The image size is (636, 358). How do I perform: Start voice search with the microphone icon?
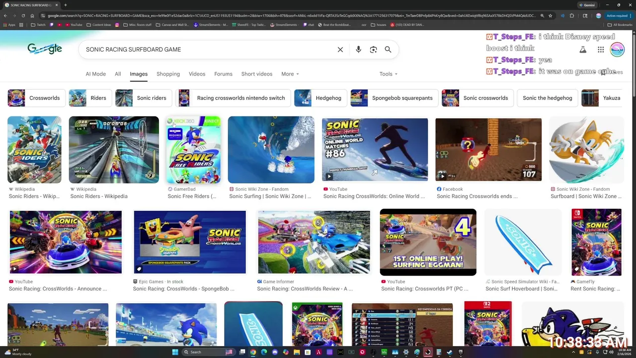point(358,50)
